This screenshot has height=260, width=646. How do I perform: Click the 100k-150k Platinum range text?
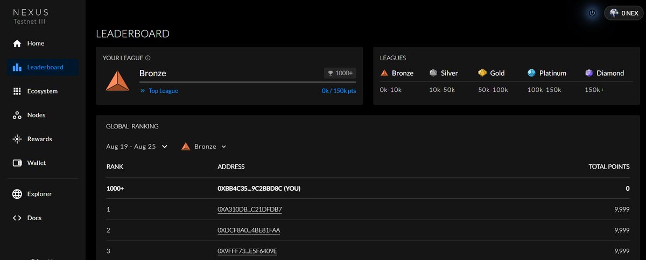[545, 90]
